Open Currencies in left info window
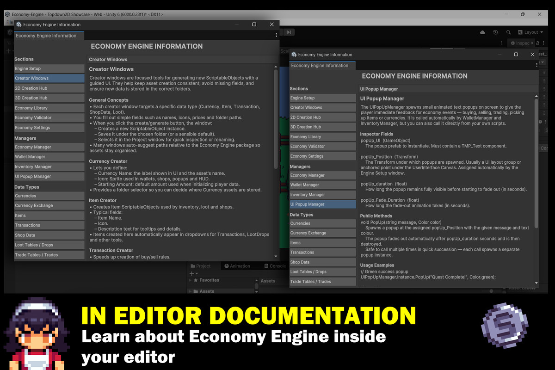Screen dimensions: 555x370 click(49, 196)
